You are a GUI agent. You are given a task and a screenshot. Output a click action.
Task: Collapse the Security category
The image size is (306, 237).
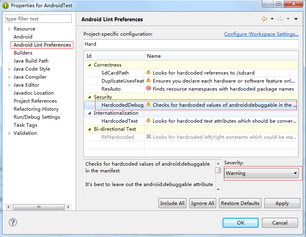tap(89, 97)
